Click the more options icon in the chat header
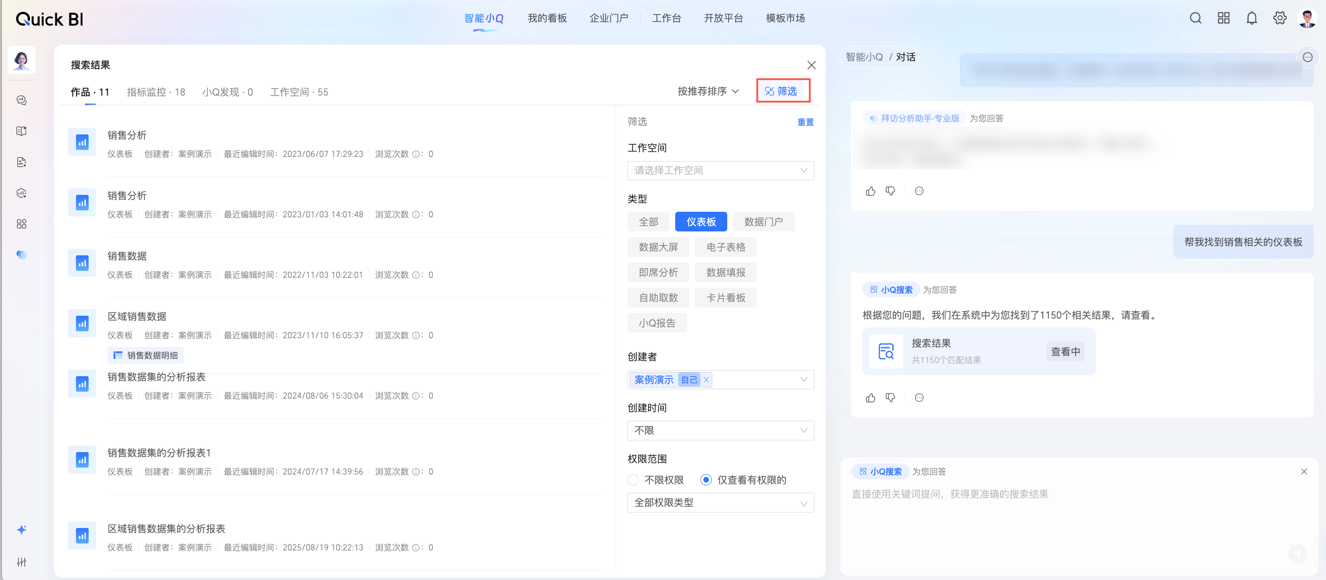The image size is (1326, 580). coord(1307,57)
